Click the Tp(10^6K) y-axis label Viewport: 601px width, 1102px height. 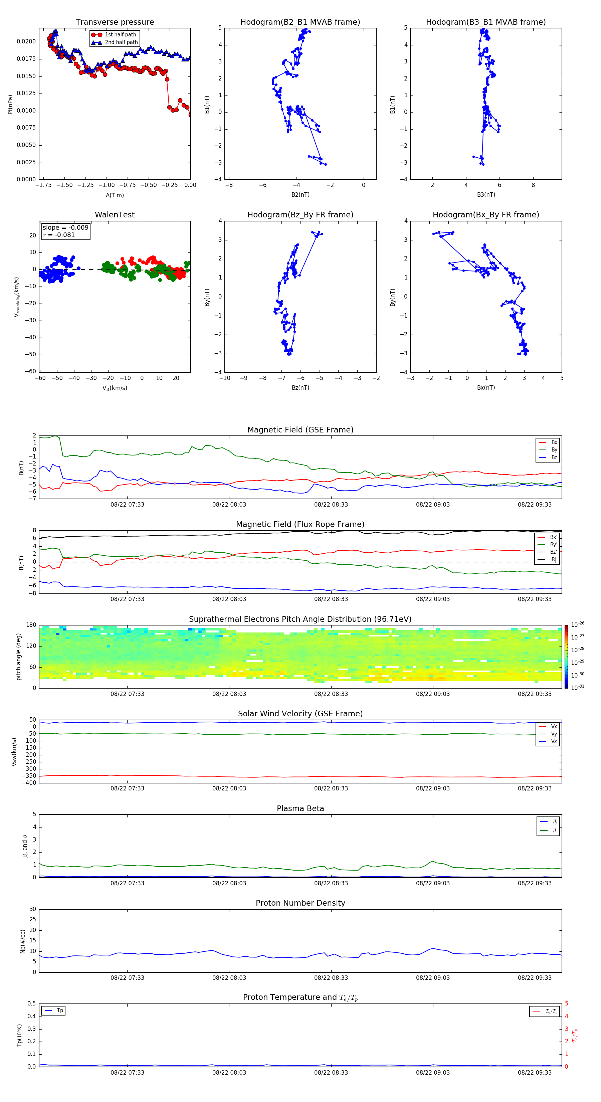[19, 1035]
